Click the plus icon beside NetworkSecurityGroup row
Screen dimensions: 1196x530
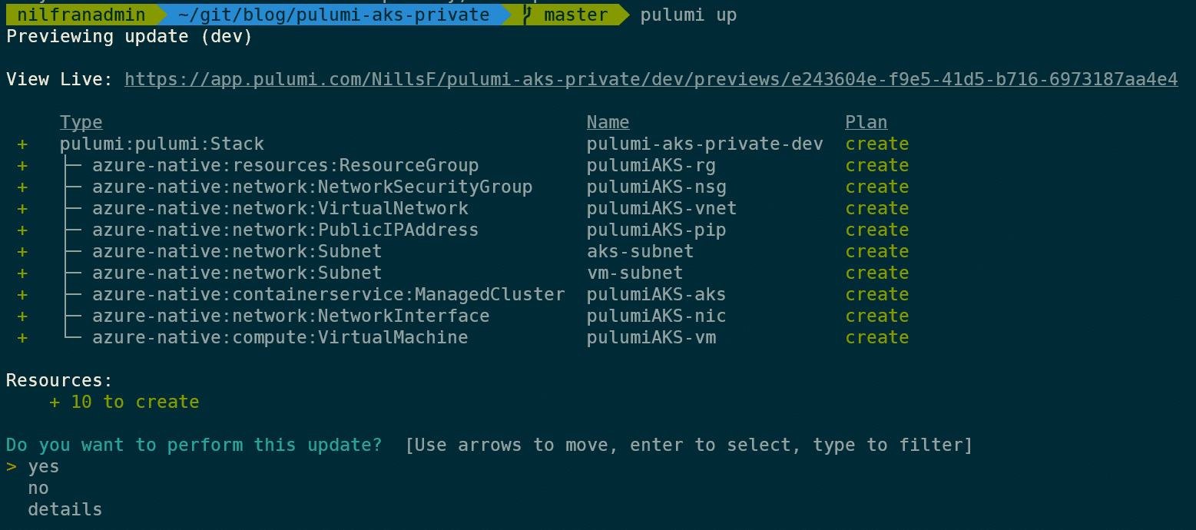[x=22, y=187]
